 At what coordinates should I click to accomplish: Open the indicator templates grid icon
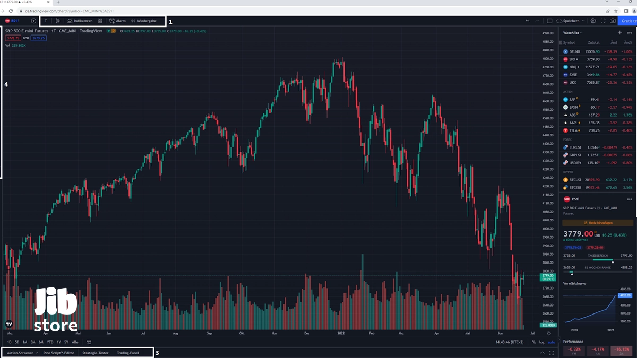(100, 21)
